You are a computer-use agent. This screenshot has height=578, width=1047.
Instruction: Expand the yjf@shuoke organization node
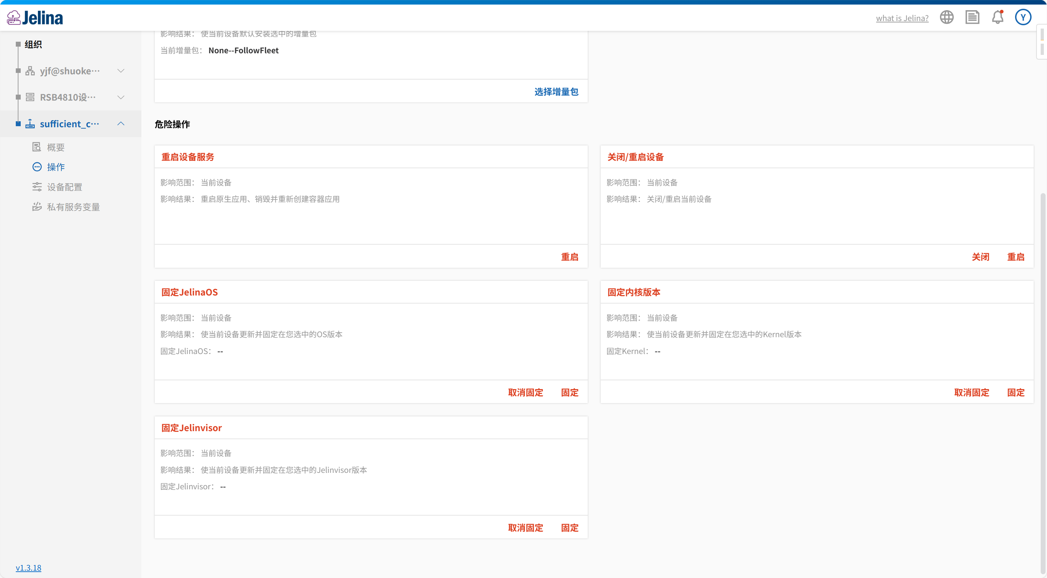[x=121, y=71]
